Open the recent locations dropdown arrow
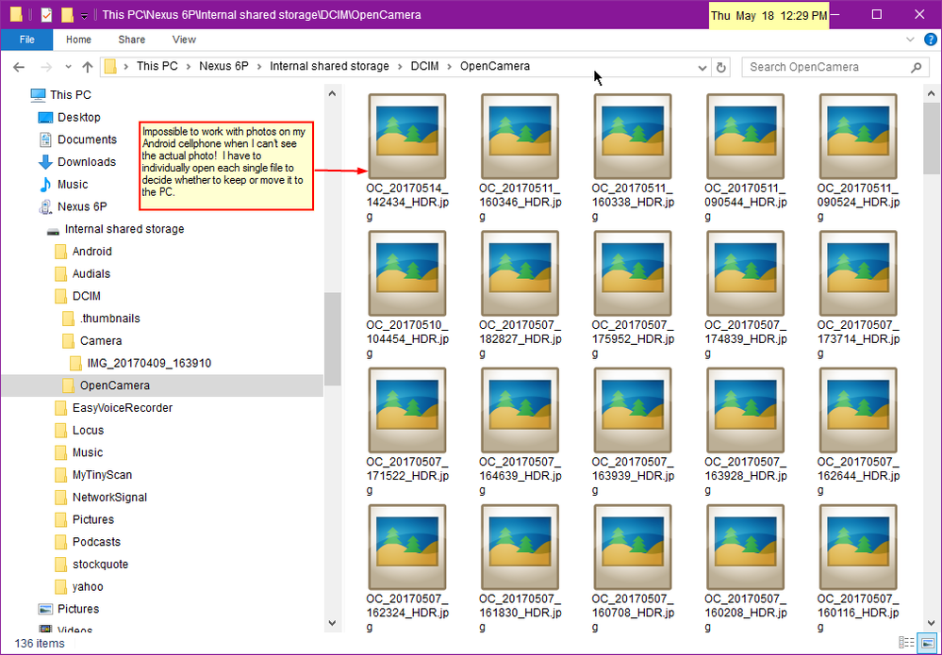Image resolution: width=942 pixels, height=655 pixels. pos(68,67)
